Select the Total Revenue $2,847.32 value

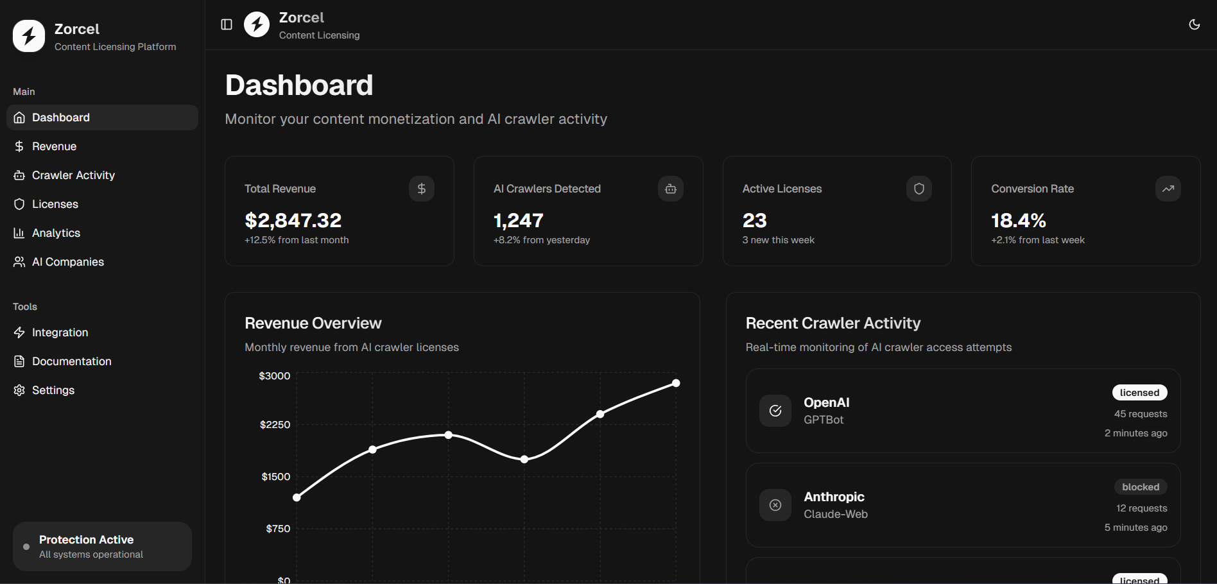(293, 220)
